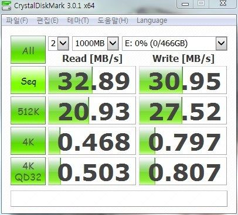This screenshot has height=215, width=238.
Task: Open the 편집(E) menu
Action: click(x=47, y=20)
